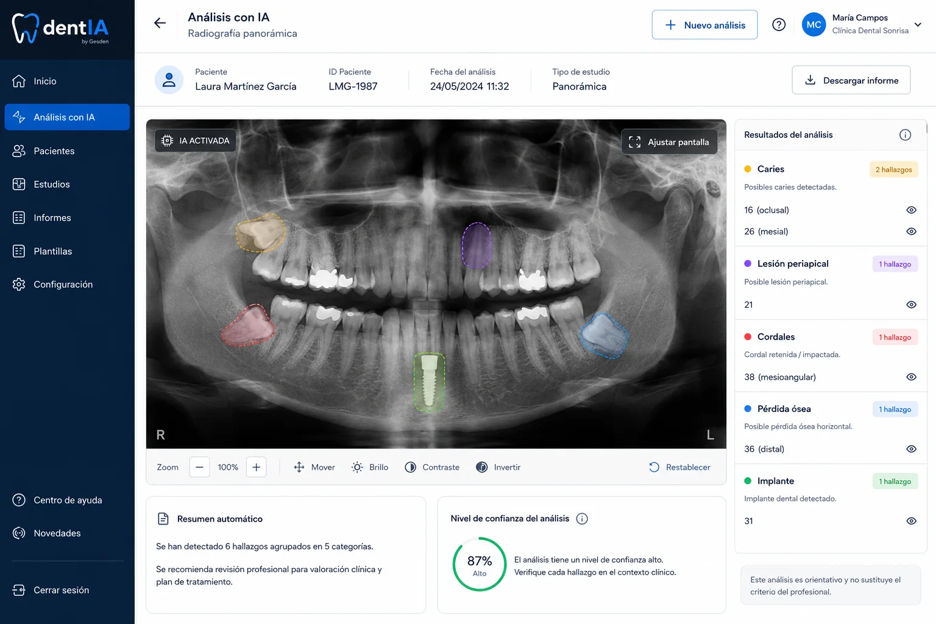Image resolution: width=936 pixels, height=624 pixels.
Task: Click the 100% zoom value
Action: pos(228,467)
